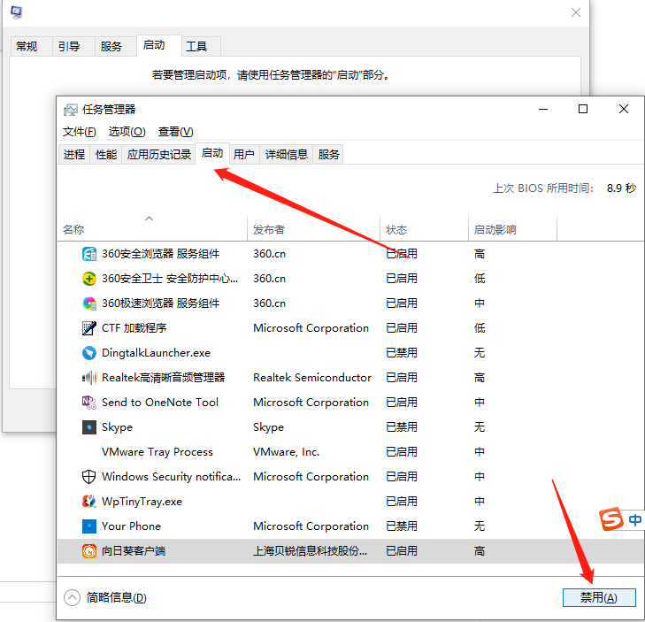Switch to the 进程 tab
Screen dimensions: 645x622
tap(74, 154)
